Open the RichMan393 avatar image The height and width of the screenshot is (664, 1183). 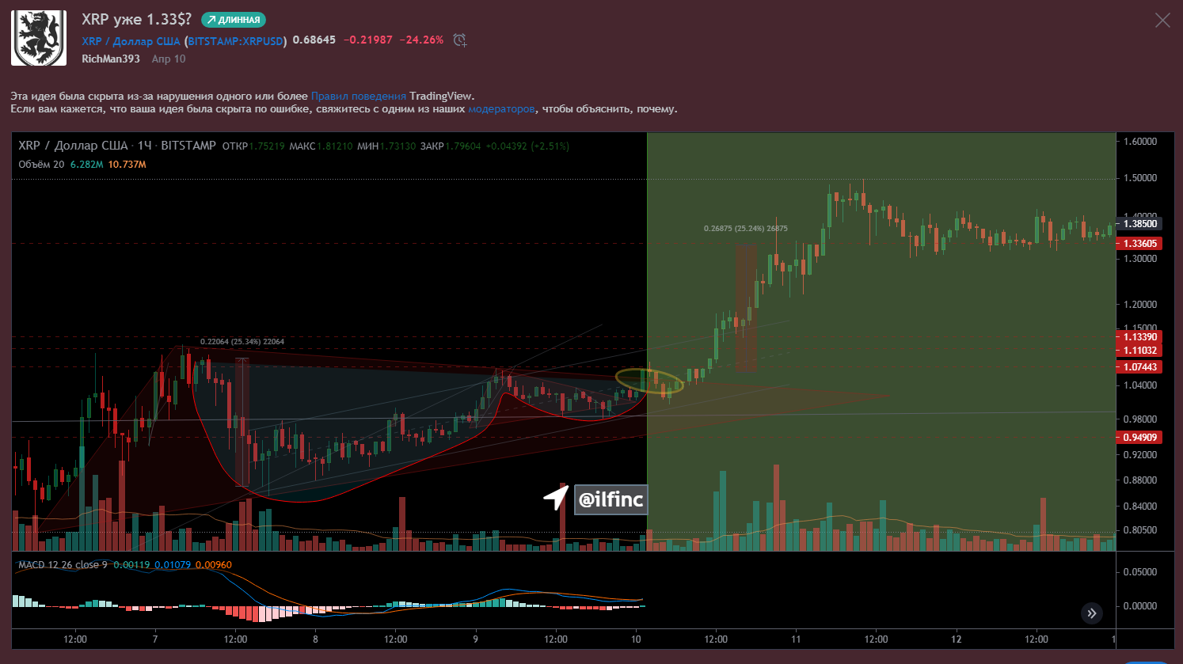click(39, 38)
